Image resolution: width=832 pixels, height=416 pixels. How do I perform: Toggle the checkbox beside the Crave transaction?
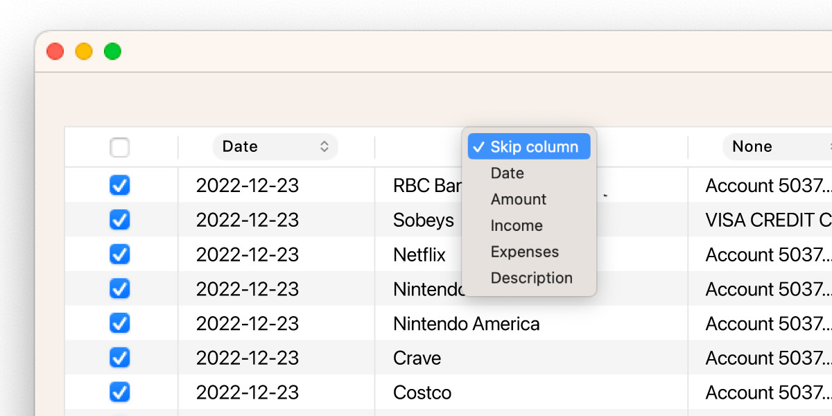[120, 358]
